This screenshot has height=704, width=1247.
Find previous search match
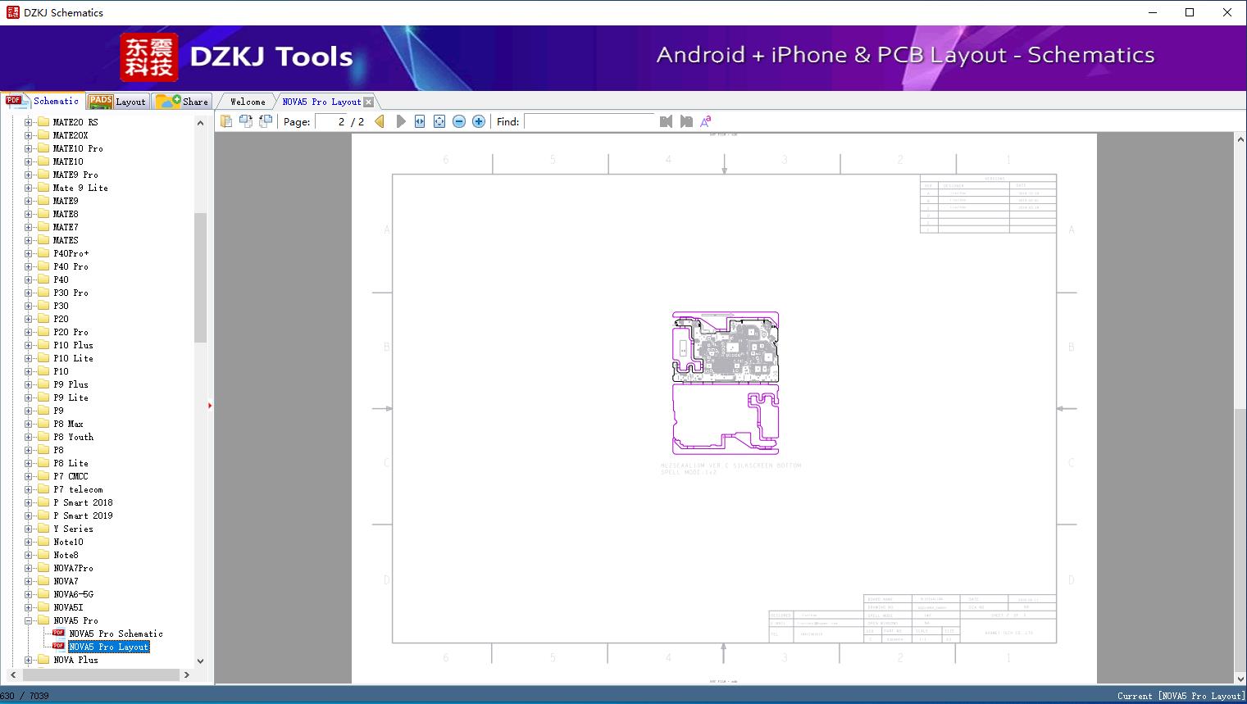(x=666, y=121)
